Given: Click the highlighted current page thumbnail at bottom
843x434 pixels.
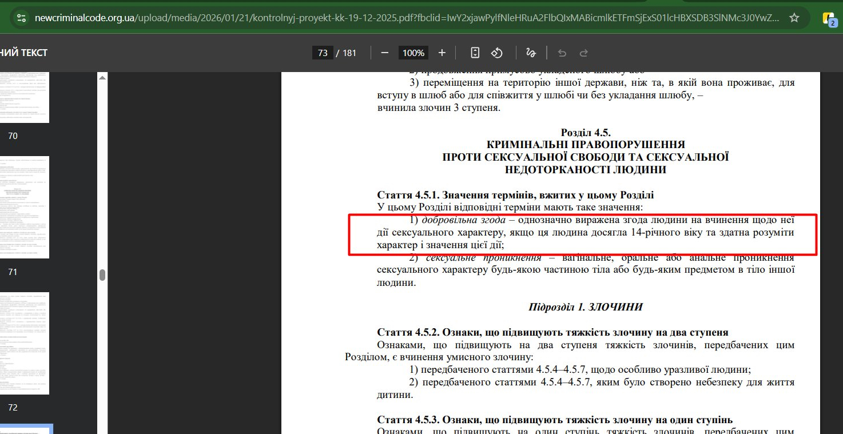Looking at the screenshot, I should click(26, 429).
